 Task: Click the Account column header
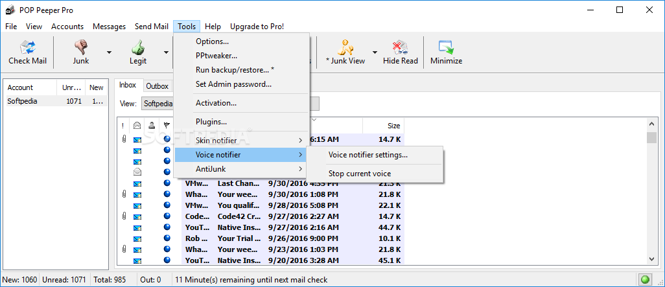(30, 87)
